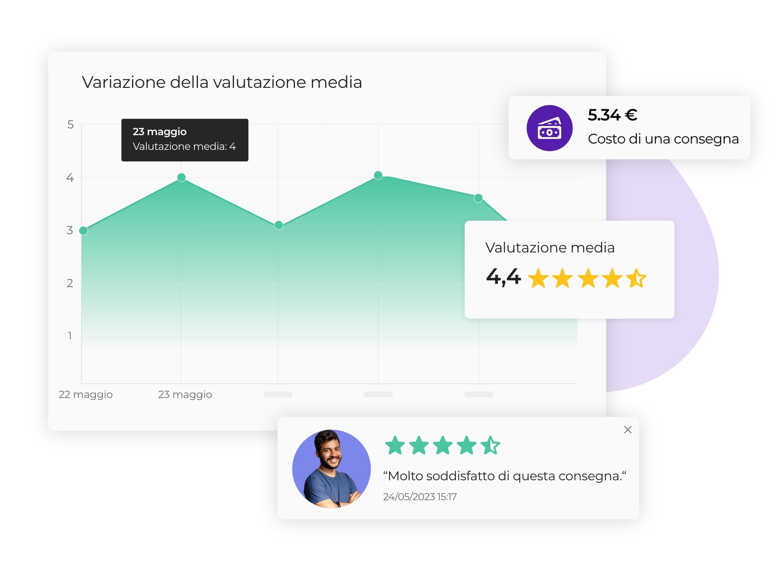The width and height of the screenshot is (781, 561).
Task: Click the 5.34 € cost value
Action: point(612,115)
